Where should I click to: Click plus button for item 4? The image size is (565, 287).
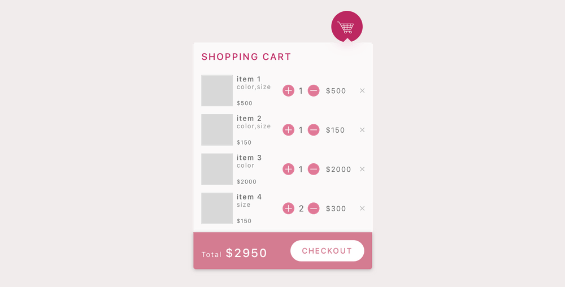[x=288, y=208]
